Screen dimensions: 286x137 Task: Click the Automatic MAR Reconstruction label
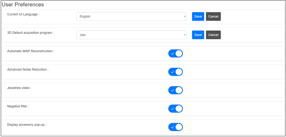tap(31, 51)
